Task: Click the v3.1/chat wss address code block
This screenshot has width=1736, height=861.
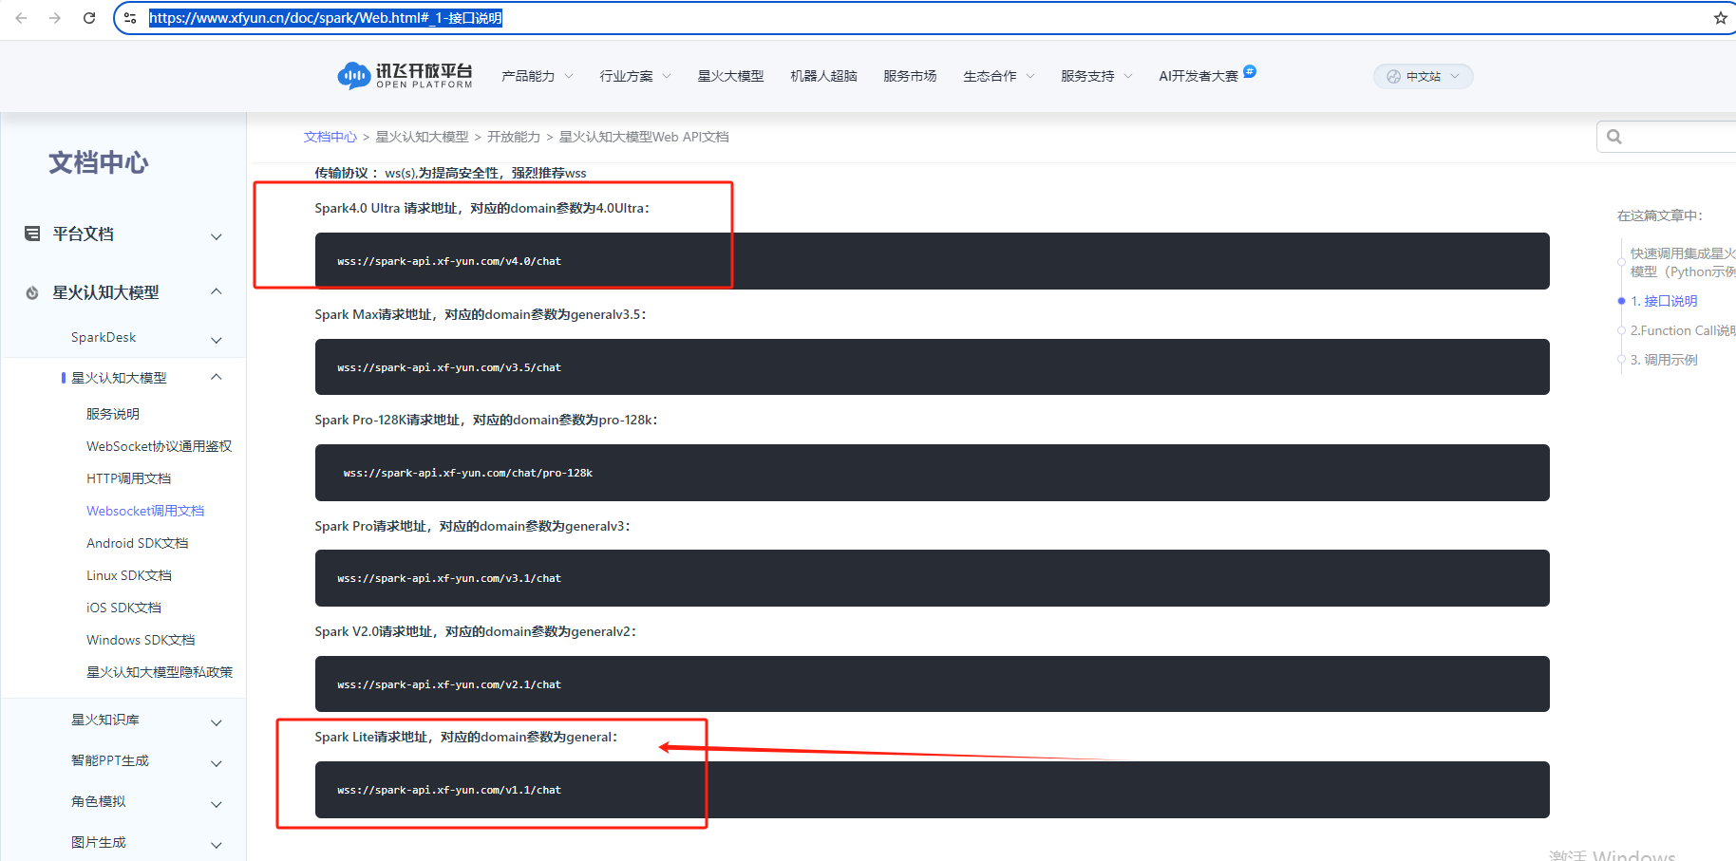Action: pos(933,578)
